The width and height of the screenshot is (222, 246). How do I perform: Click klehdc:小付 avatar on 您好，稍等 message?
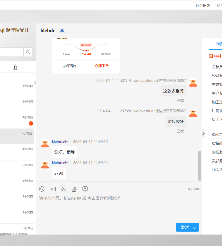click(x=45, y=143)
